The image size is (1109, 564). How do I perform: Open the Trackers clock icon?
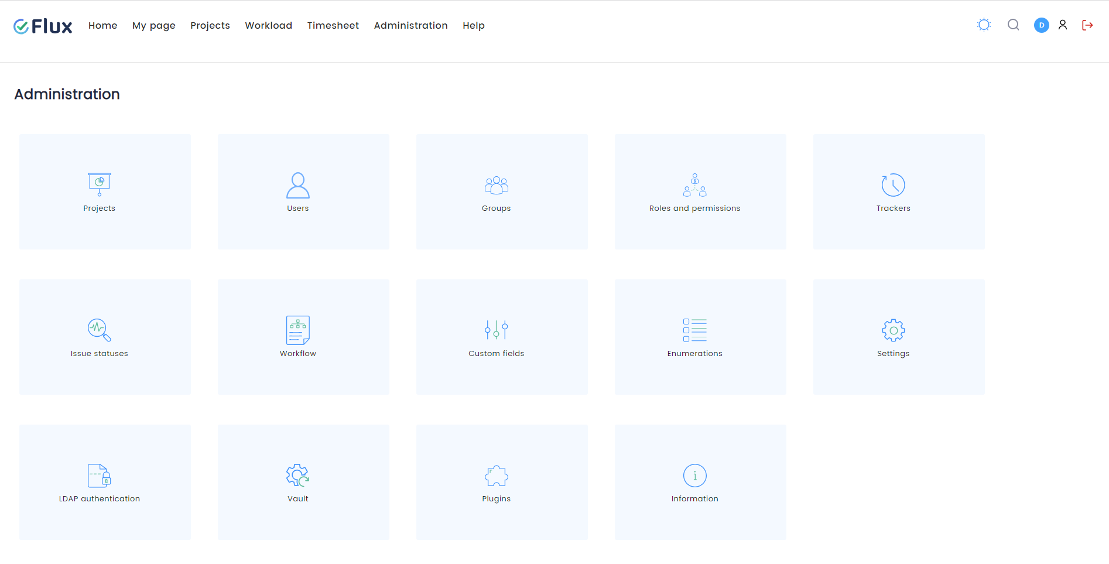(893, 184)
